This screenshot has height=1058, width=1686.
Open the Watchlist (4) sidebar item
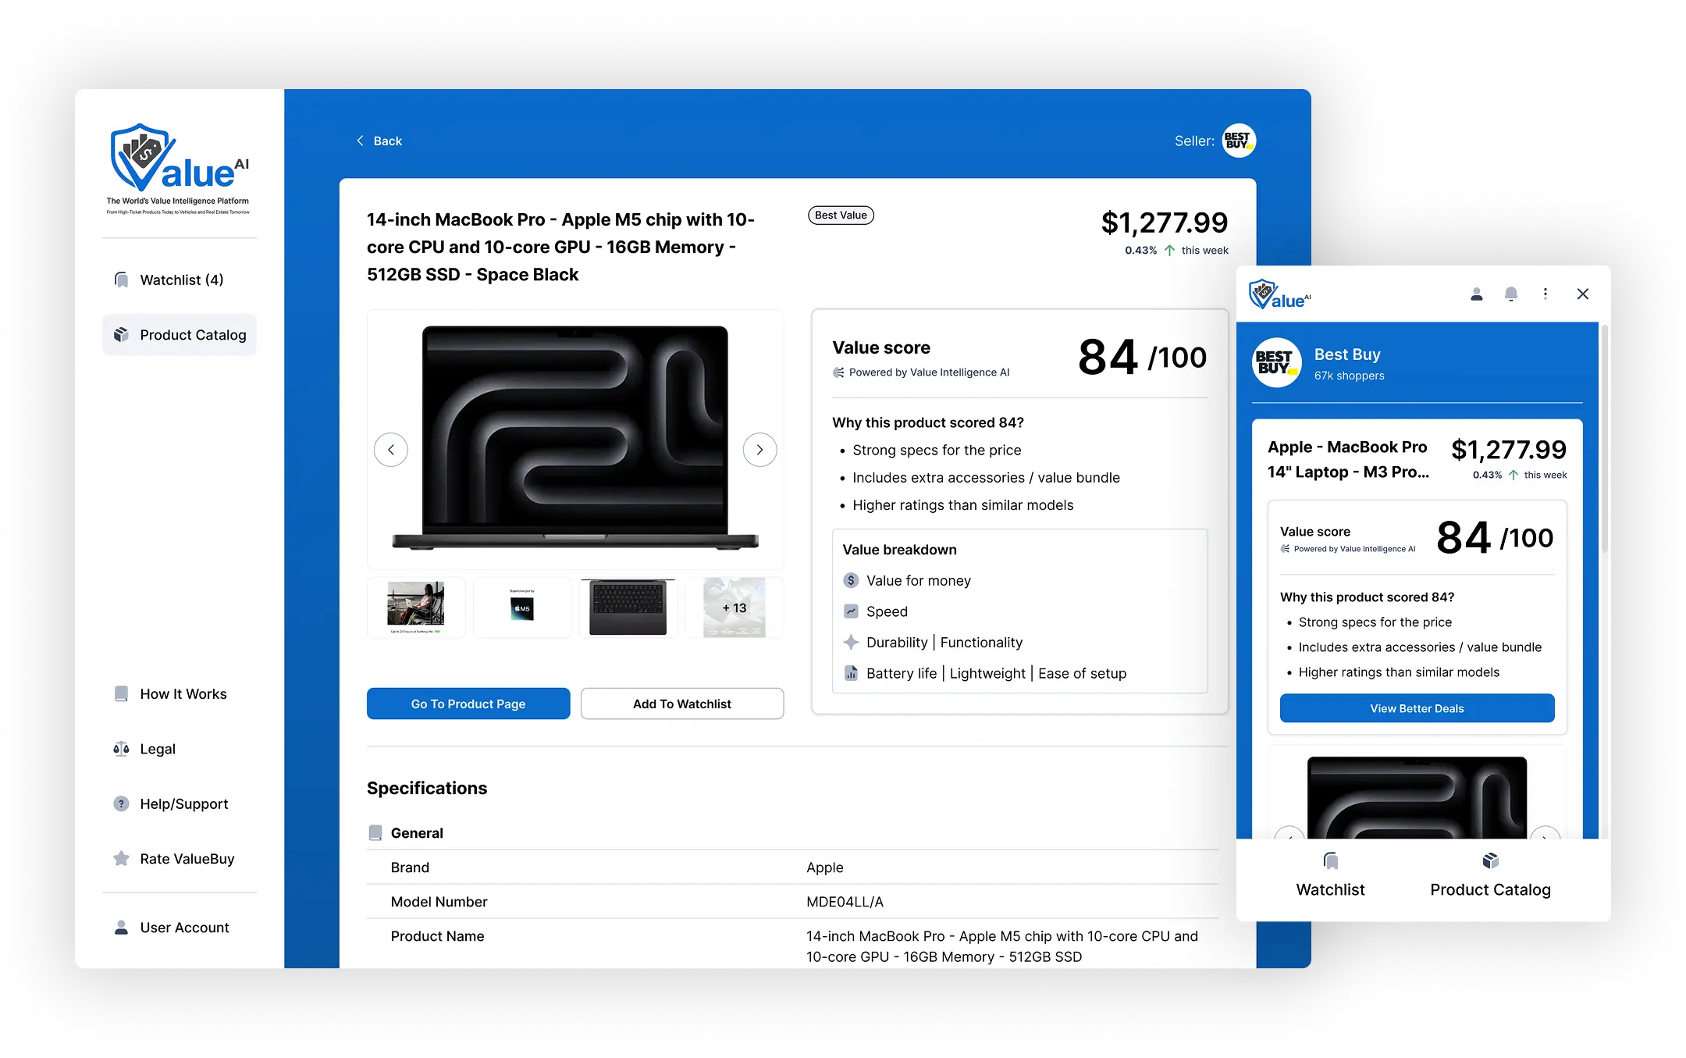180,280
